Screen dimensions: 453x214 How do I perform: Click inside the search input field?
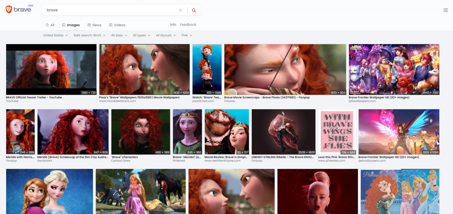click(111, 10)
